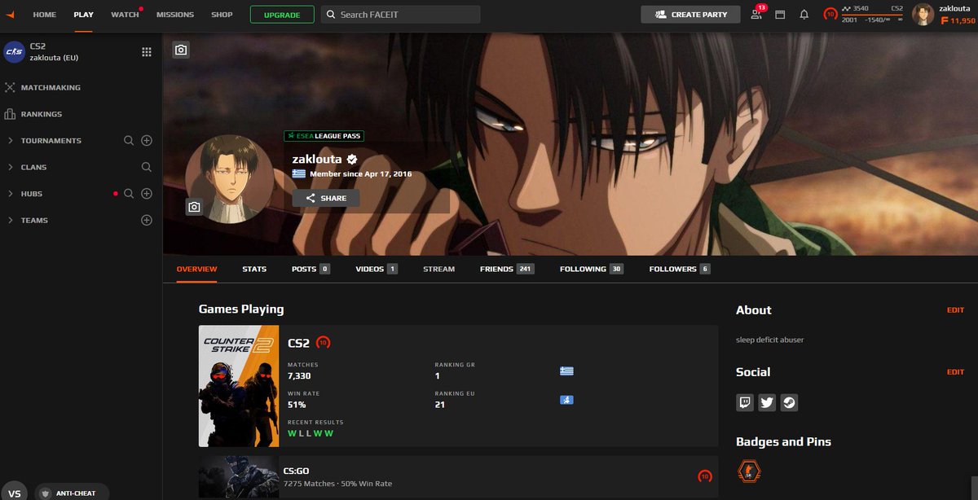Switch to the Stats tab
This screenshot has width=978, height=500.
coord(254,269)
